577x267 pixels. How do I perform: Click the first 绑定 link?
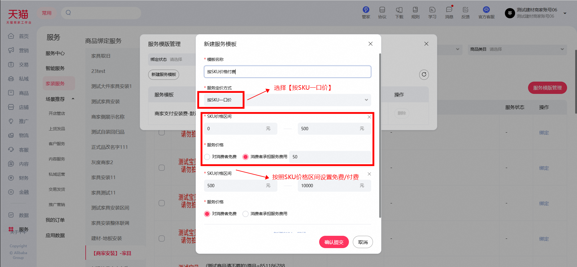[544, 133]
